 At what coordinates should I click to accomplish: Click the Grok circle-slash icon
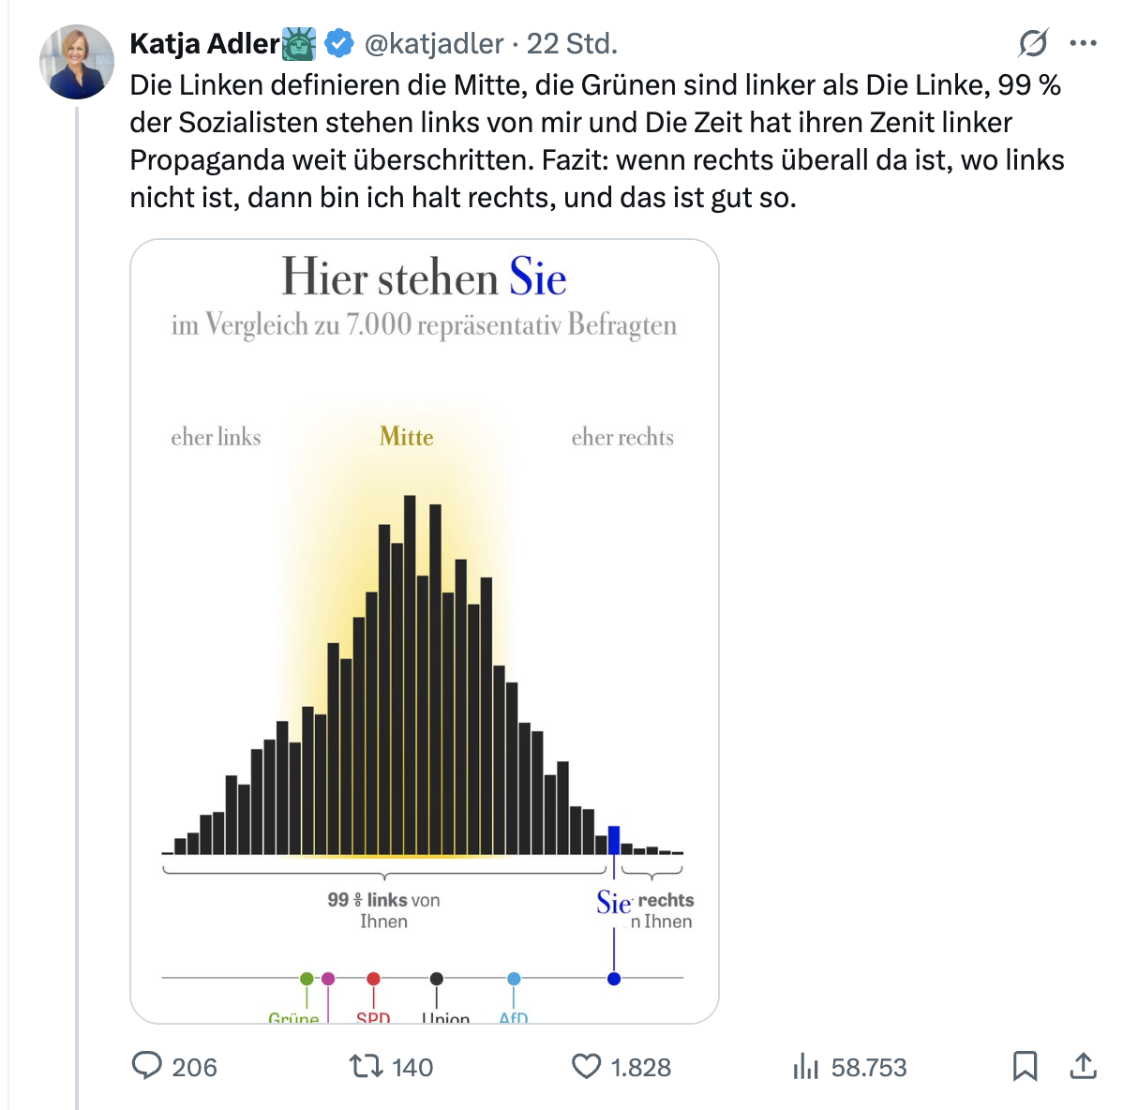coord(1033,43)
